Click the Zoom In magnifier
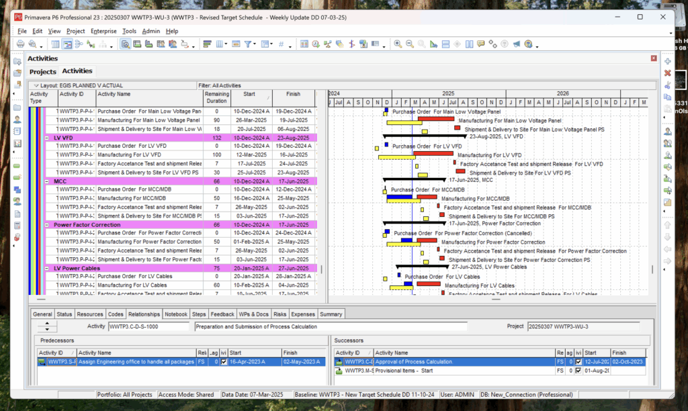 [x=398, y=44]
